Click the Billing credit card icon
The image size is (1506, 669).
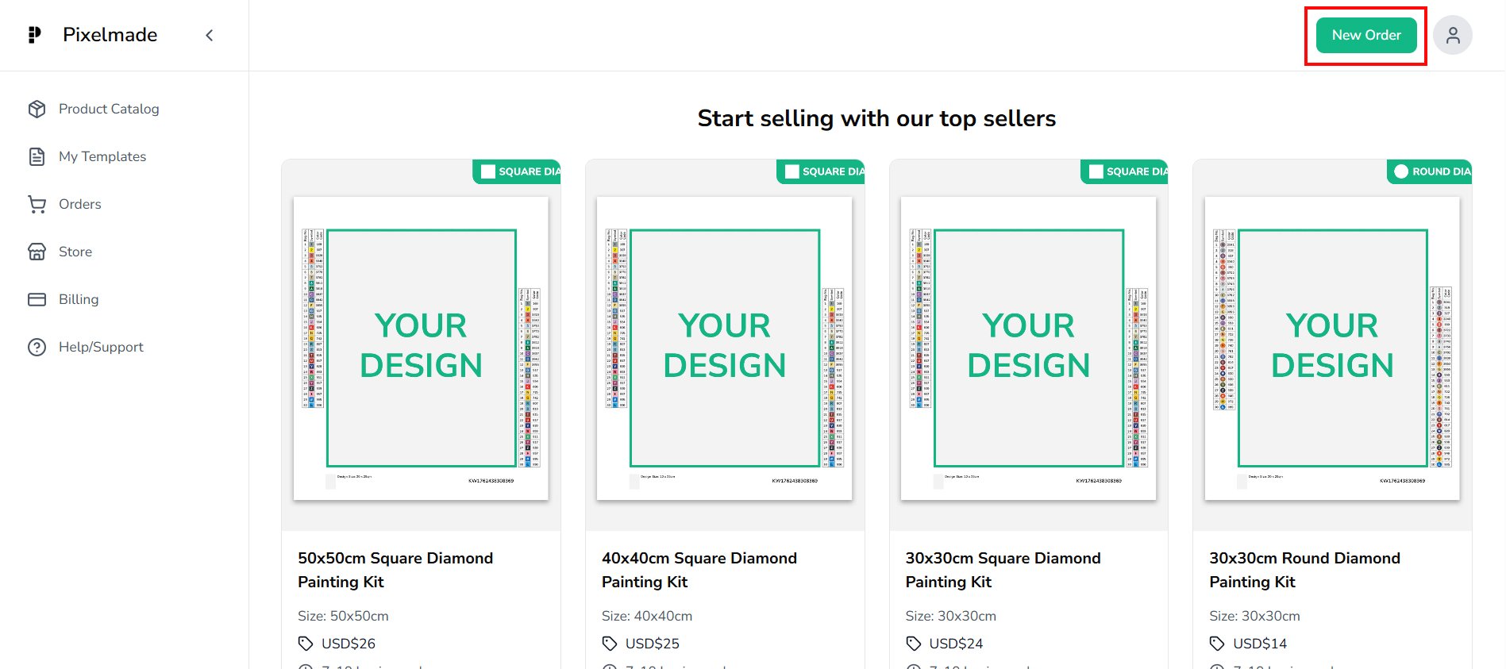[x=37, y=299]
